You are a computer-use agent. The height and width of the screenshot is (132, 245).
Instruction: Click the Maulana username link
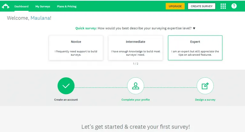point(40,18)
